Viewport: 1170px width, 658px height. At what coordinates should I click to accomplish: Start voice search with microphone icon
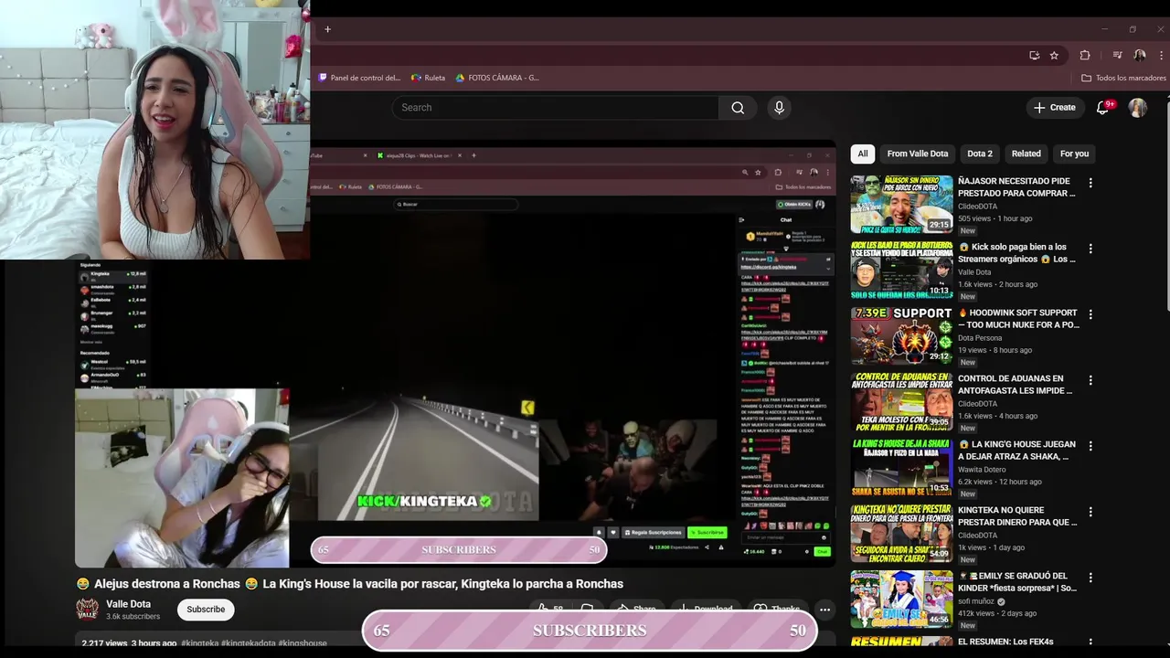pyautogui.click(x=779, y=108)
